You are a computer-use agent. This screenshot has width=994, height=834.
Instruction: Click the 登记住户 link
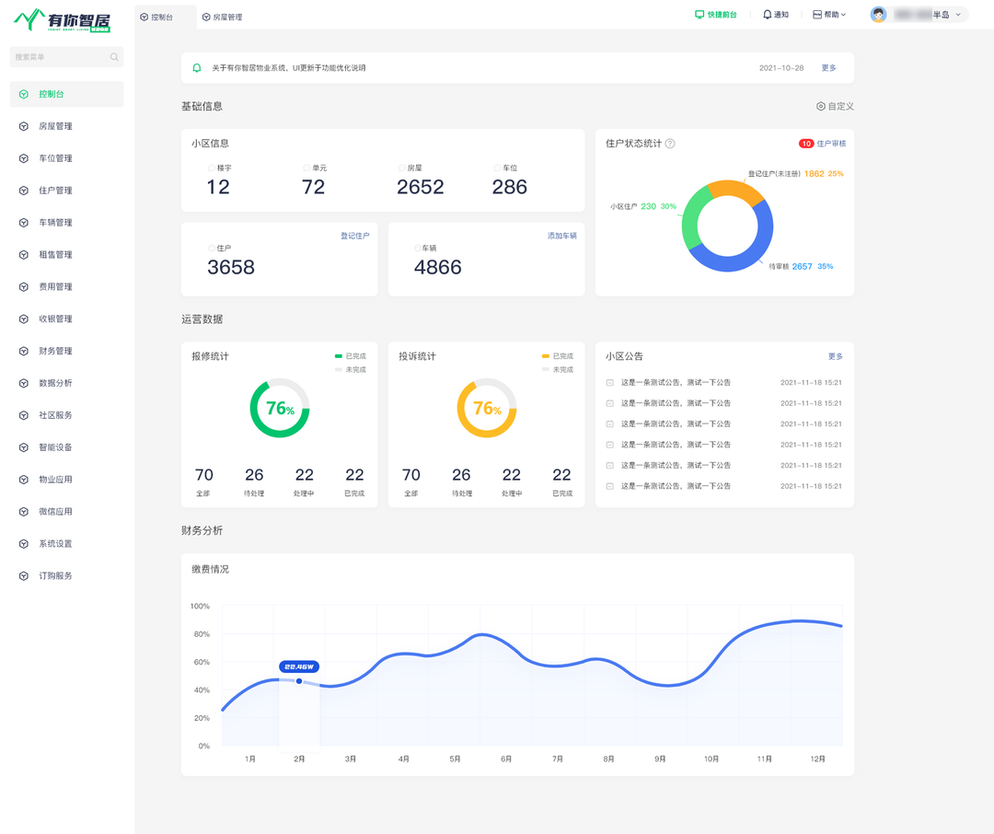click(354, 236)
